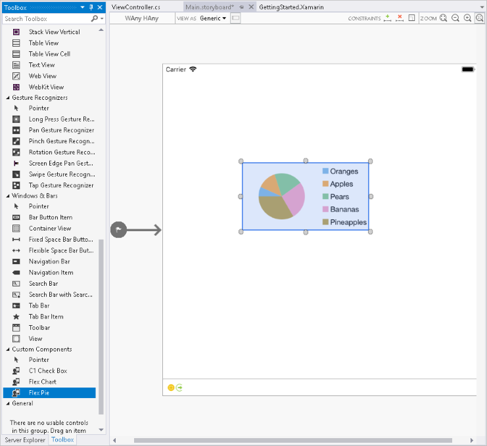Click the remove constraints red X icon
The width and height of the screenshot is (487, 446).
(x=399, y=18)
